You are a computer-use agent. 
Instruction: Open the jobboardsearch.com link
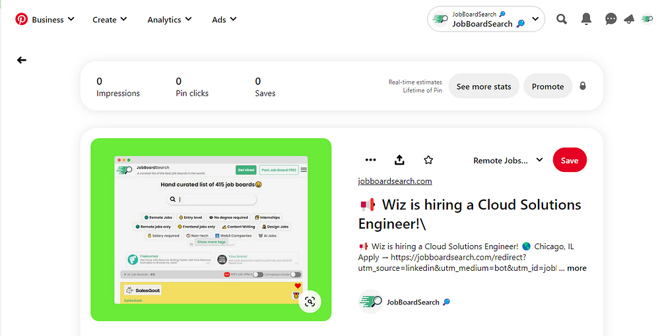pos(395,181)
